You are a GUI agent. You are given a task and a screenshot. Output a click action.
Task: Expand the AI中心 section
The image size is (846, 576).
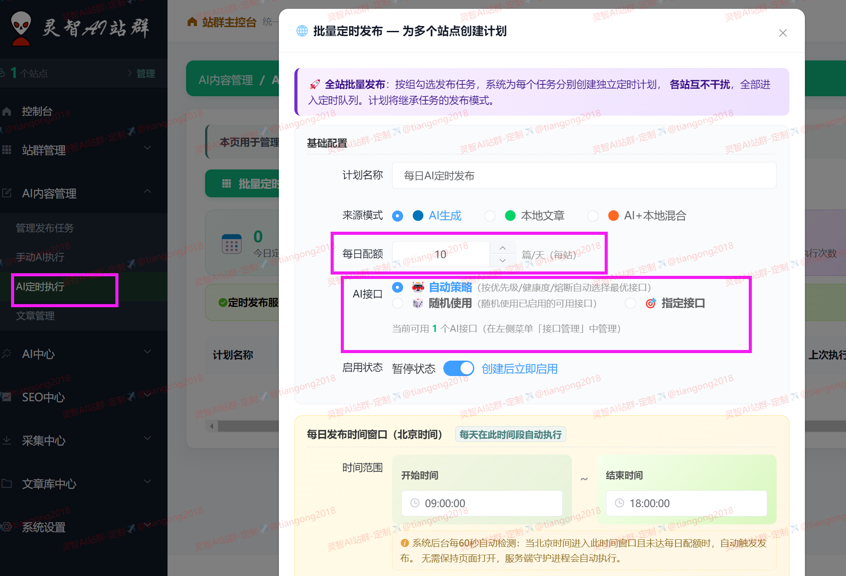147,351
